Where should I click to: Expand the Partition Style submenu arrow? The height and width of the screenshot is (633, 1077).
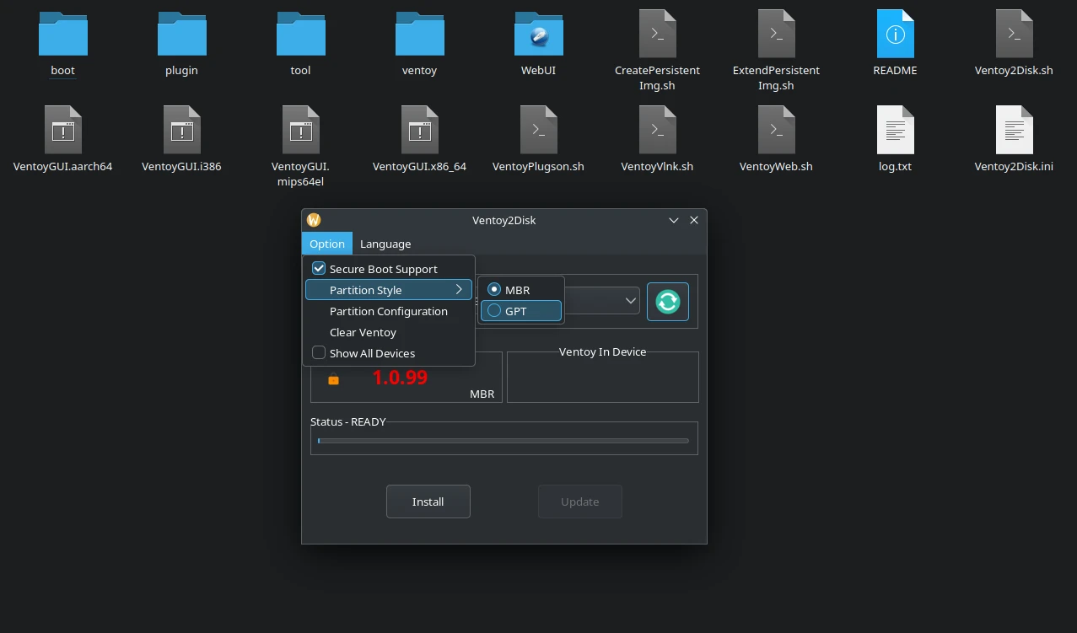[460, 290]
